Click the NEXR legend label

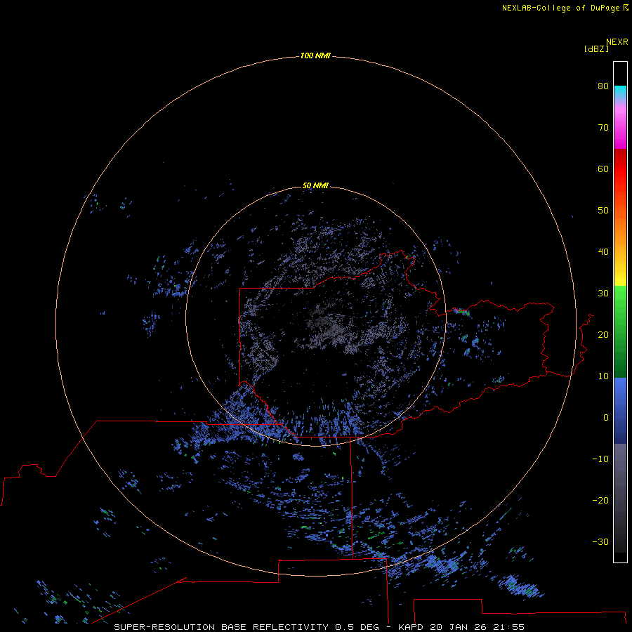617,42
